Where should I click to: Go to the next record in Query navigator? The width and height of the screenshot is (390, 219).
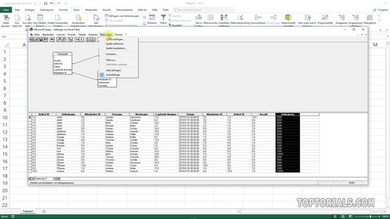click(55, 178)
